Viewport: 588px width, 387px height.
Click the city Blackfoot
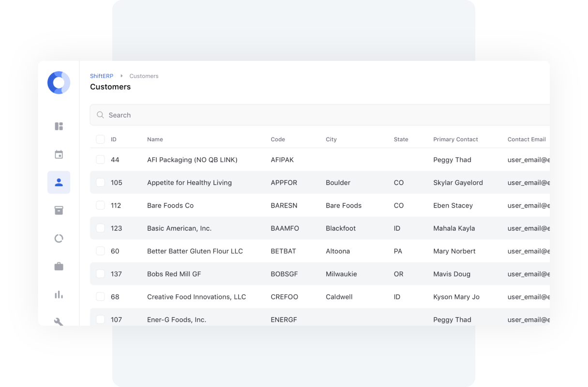tap(341, 228)
